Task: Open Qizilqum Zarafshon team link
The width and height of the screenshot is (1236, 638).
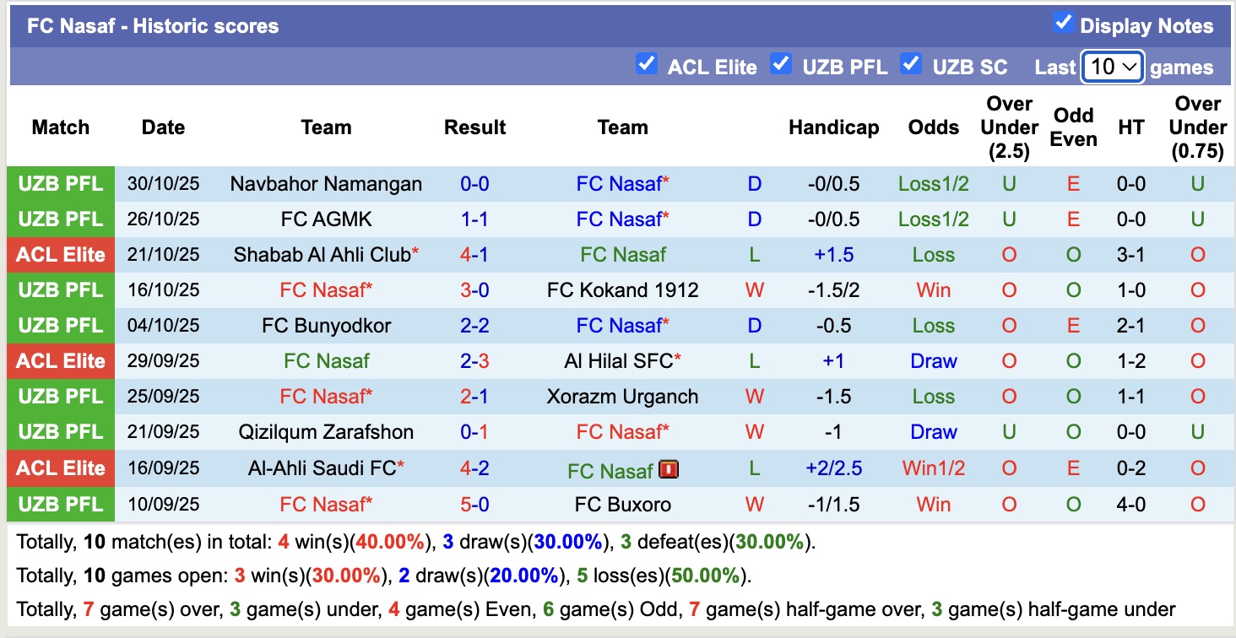Action: (x=326, y=432)
